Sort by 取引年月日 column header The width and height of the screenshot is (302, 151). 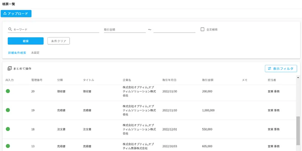[x=169, y=80]
